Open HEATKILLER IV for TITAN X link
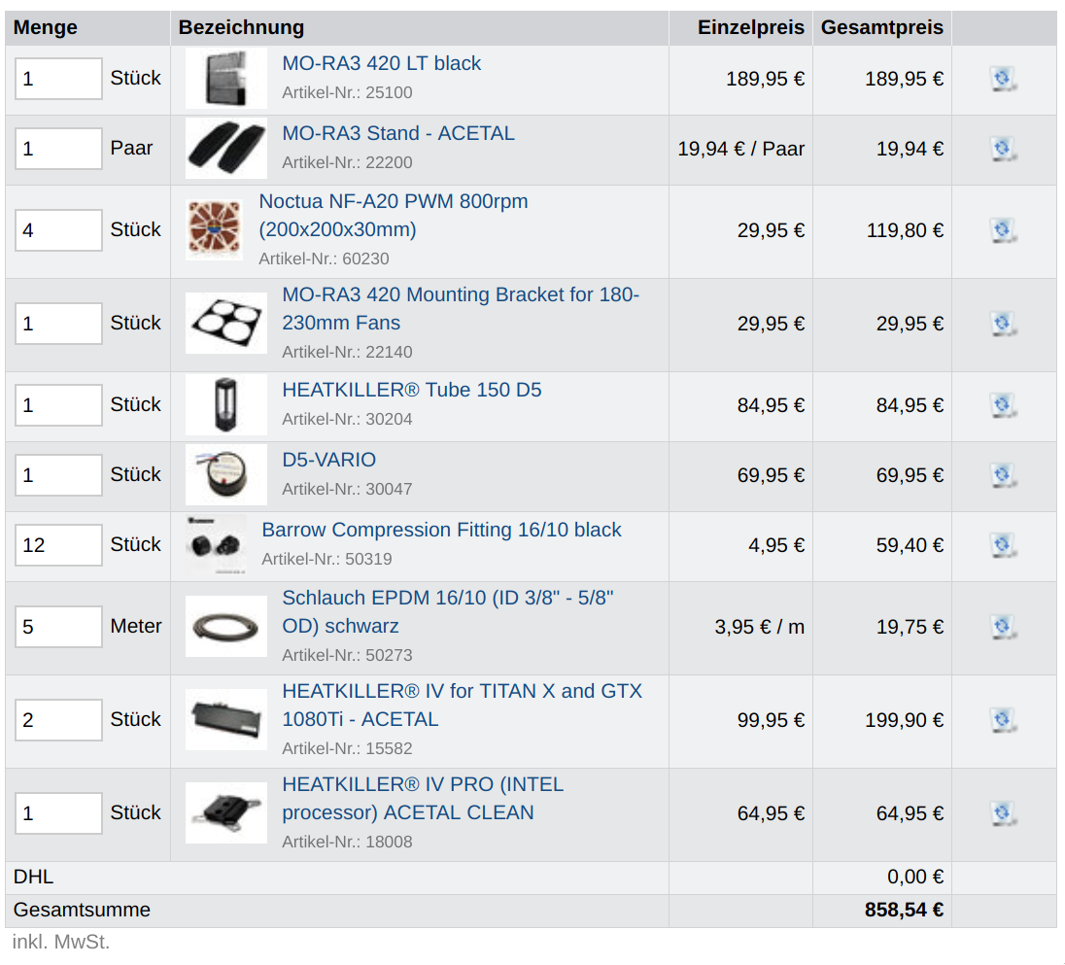 coord(462,705)
